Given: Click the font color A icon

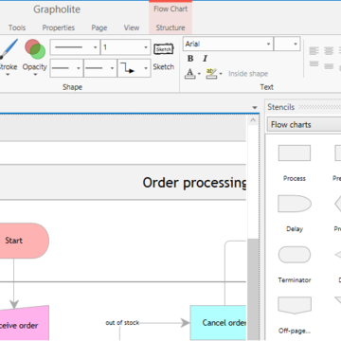Looking at the screenshot, I should point(189,73).
